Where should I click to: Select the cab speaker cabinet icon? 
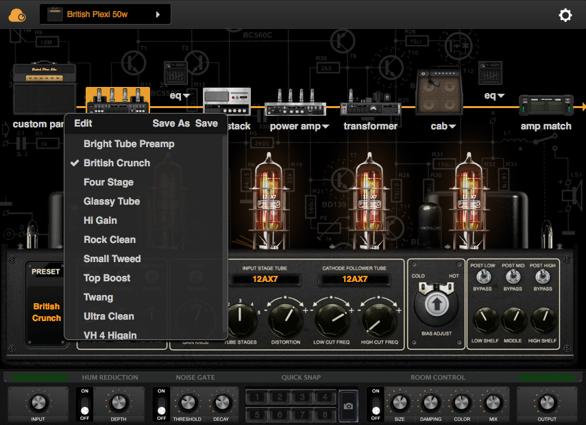click(x=439, y=92)
